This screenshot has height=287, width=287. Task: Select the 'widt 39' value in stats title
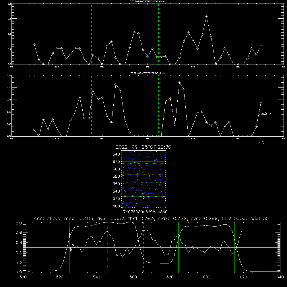[260, 218]
